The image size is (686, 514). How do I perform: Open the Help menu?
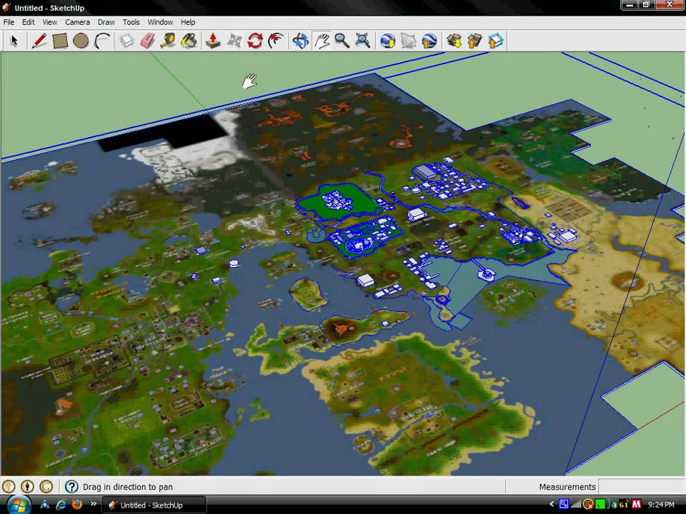click(x=188, y=22)
